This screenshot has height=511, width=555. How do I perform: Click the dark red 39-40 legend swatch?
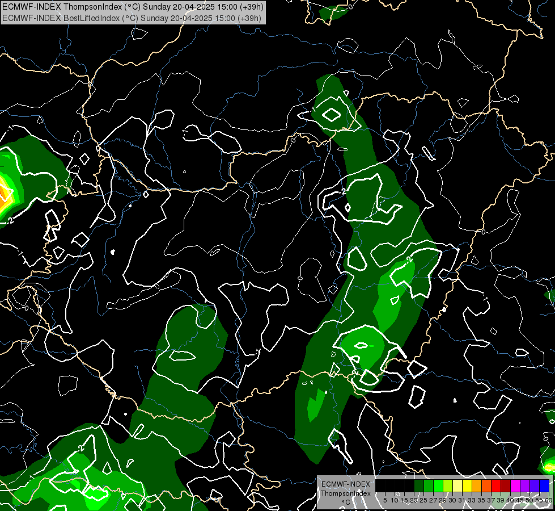[x=506, y=486]
